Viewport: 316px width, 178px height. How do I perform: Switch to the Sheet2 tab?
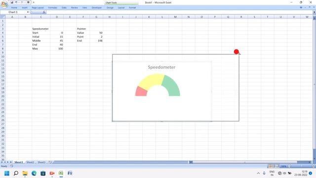30,162
